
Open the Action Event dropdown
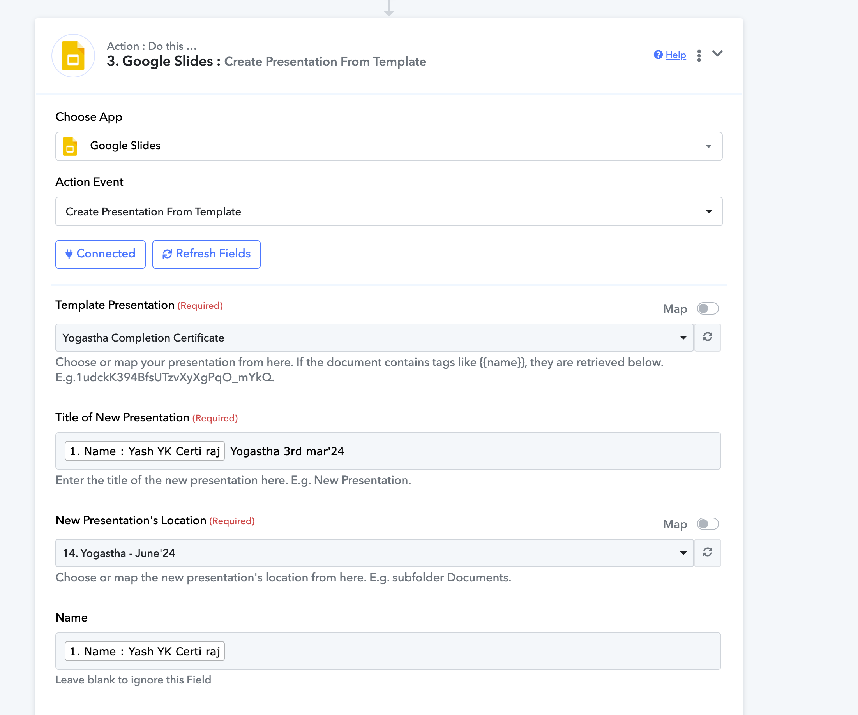(x=388, y=211)
